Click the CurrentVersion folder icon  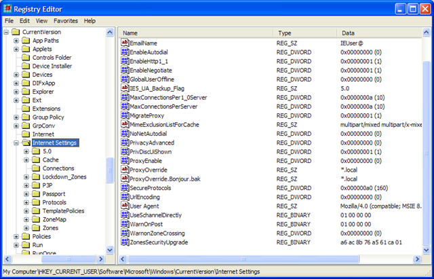[x=16, y=32]
